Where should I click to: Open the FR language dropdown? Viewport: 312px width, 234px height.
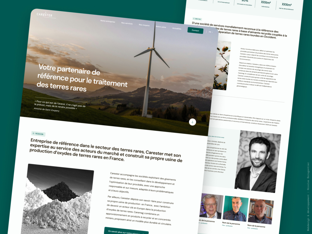(211, 32)
